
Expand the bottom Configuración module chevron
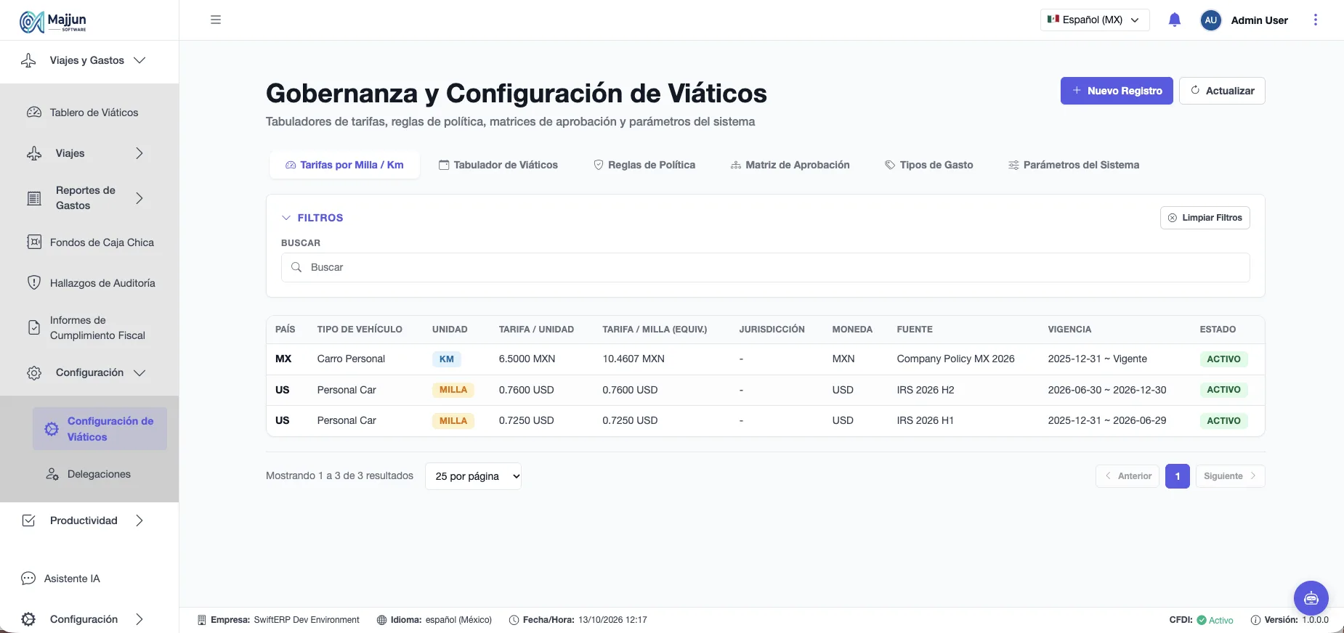(139, 619)
